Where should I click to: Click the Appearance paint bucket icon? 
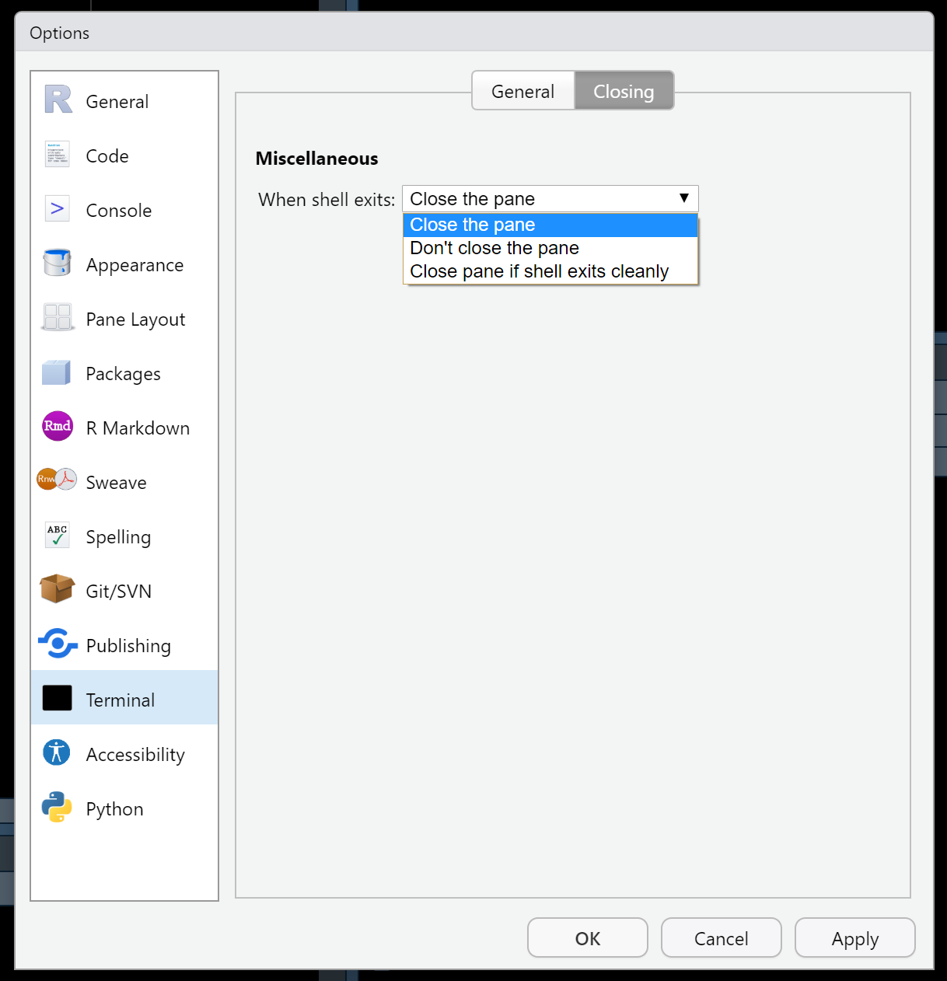pyautogui.click(x=58, y=263)
